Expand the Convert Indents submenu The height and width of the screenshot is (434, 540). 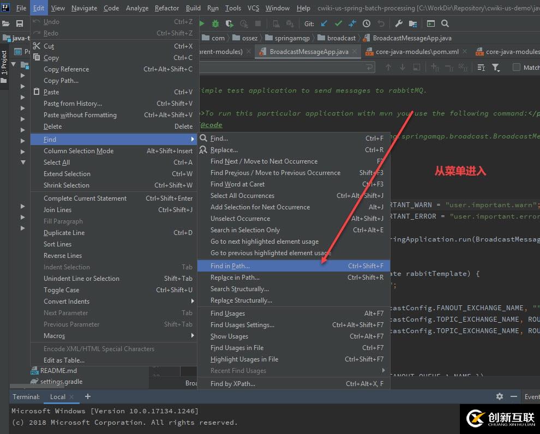point(66,301)
